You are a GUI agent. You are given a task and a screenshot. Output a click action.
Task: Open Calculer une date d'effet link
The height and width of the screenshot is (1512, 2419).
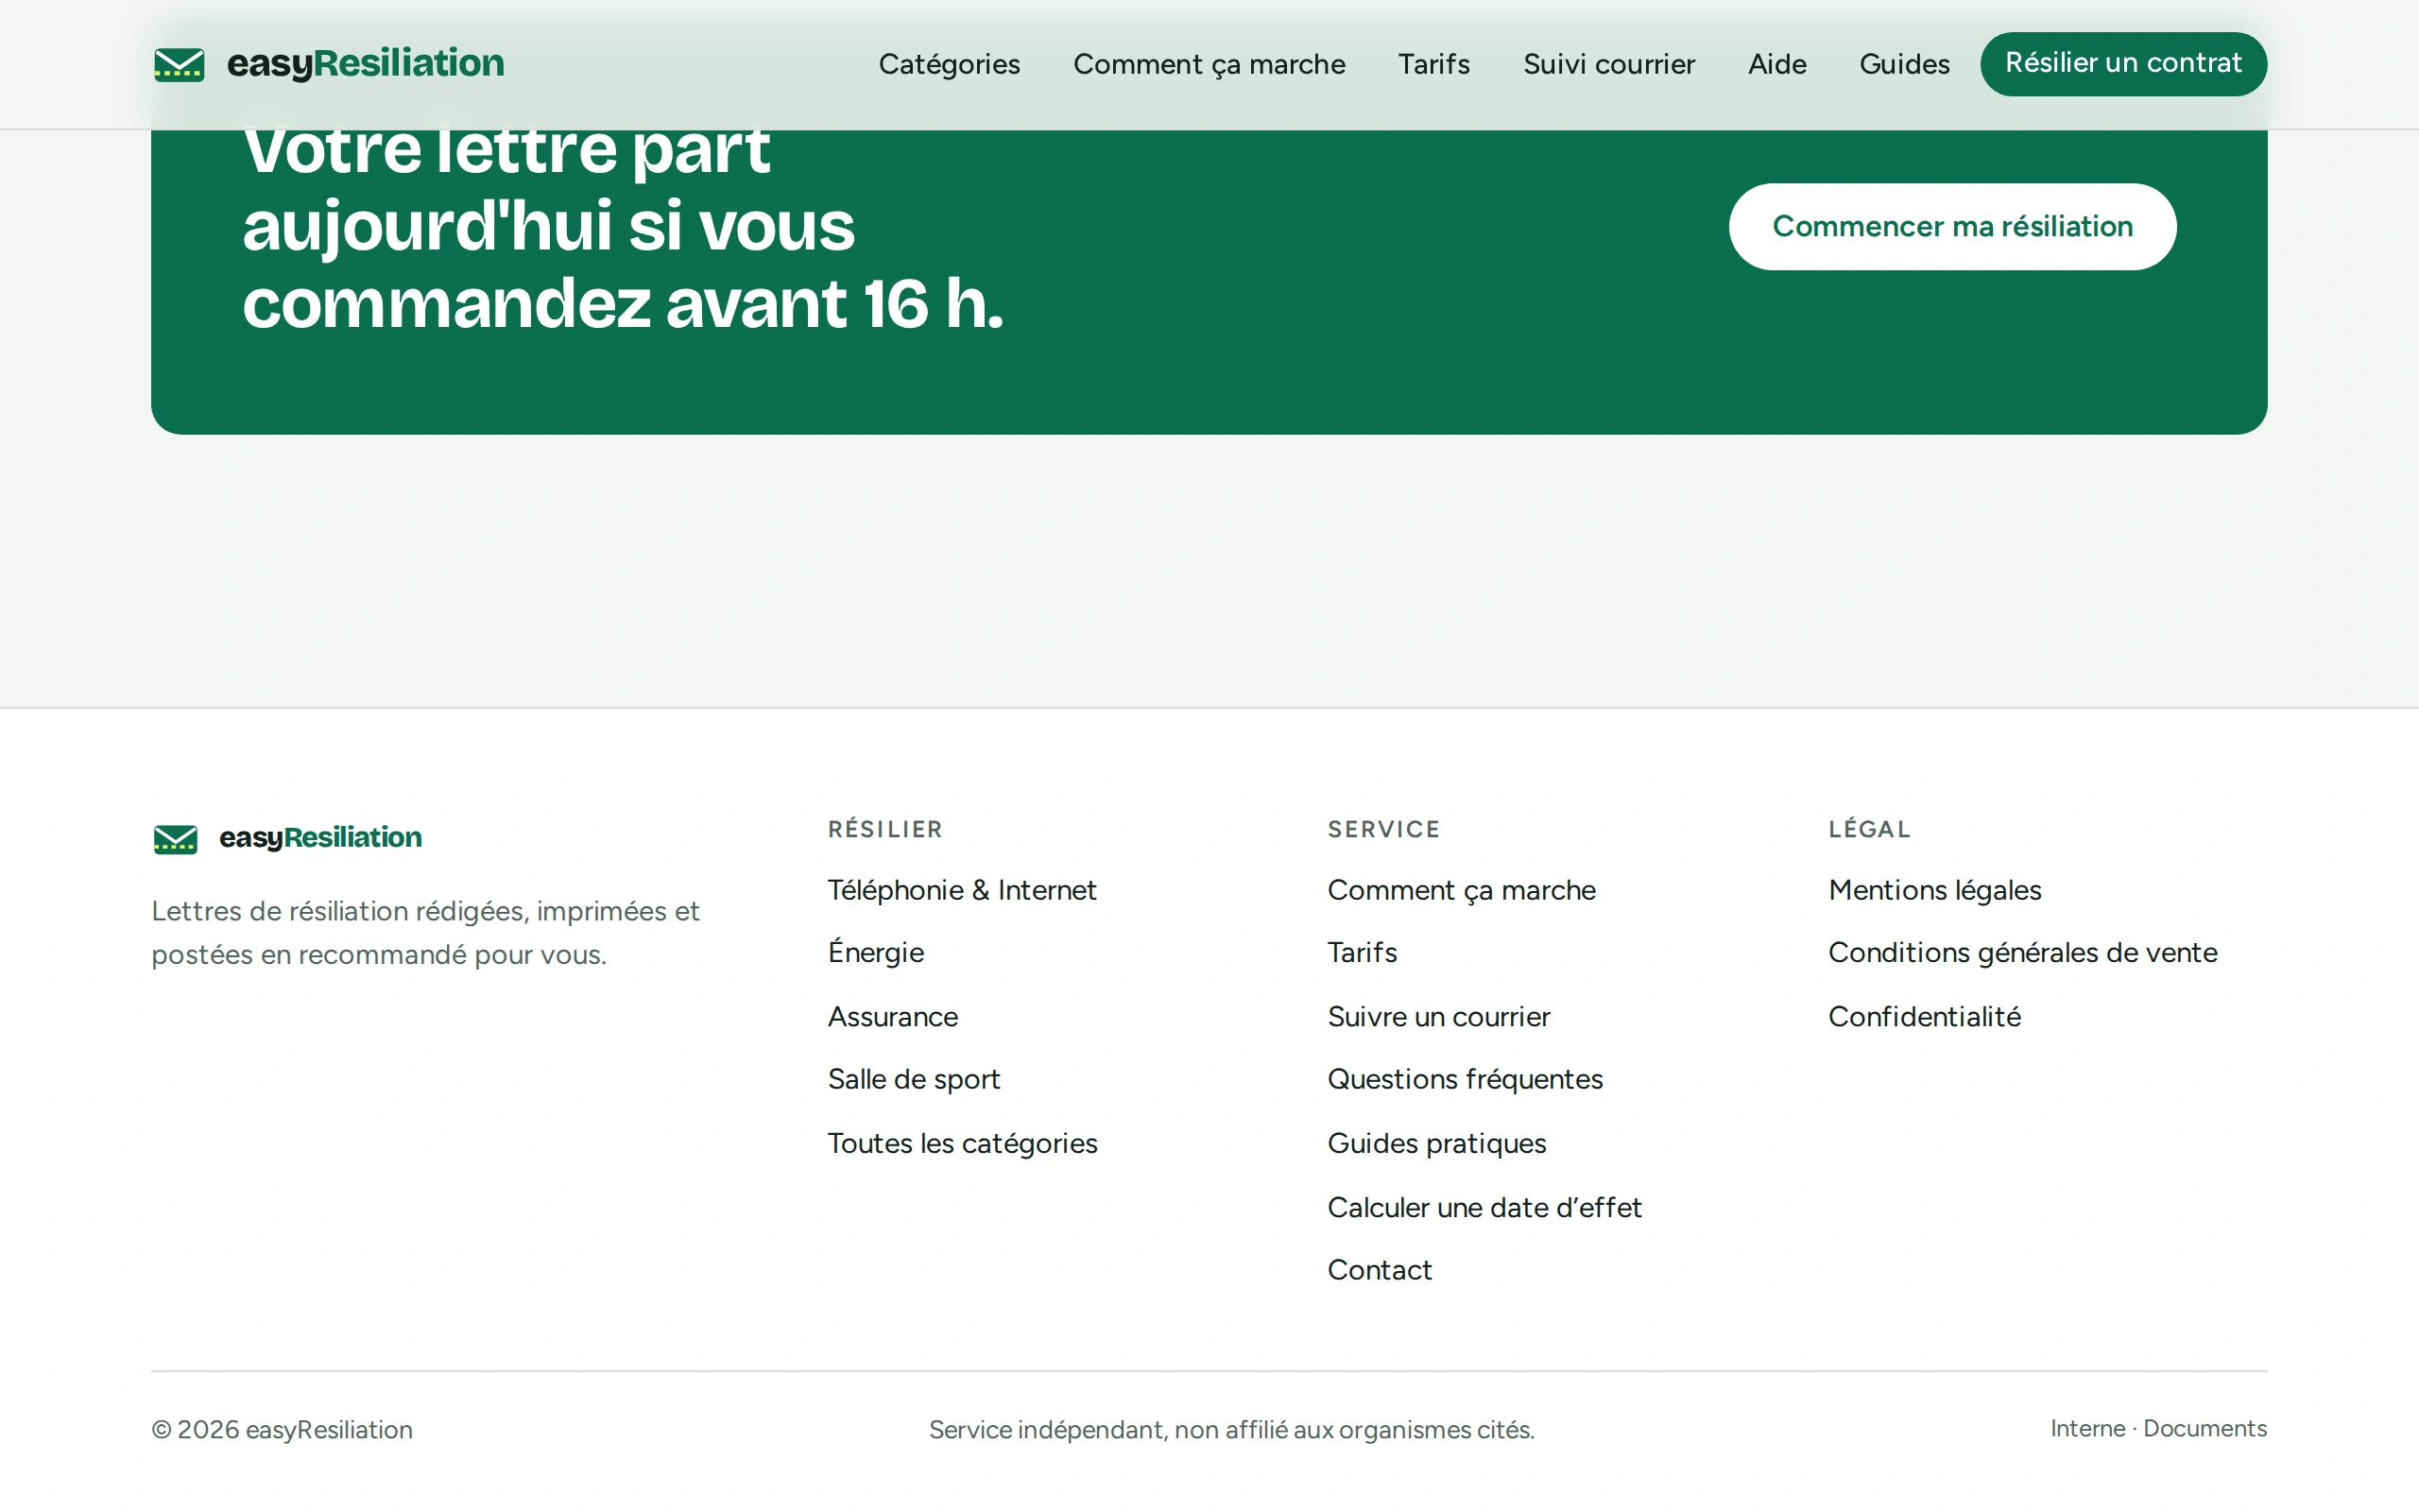click(x=1484, y=1208)
